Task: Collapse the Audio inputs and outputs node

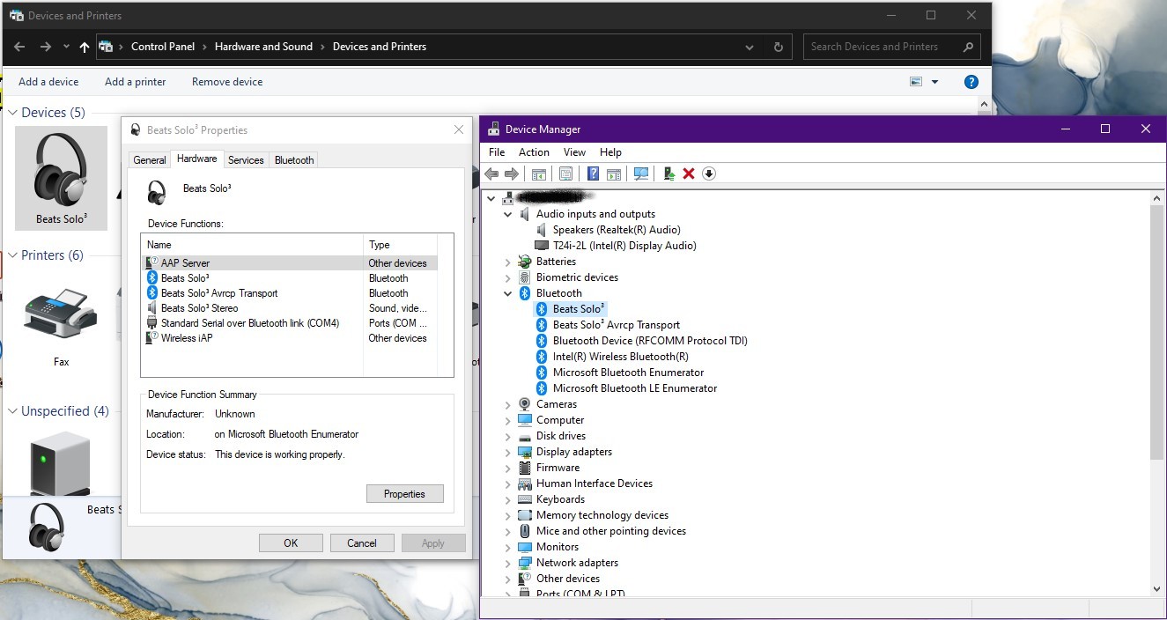Action: (508, 214)
